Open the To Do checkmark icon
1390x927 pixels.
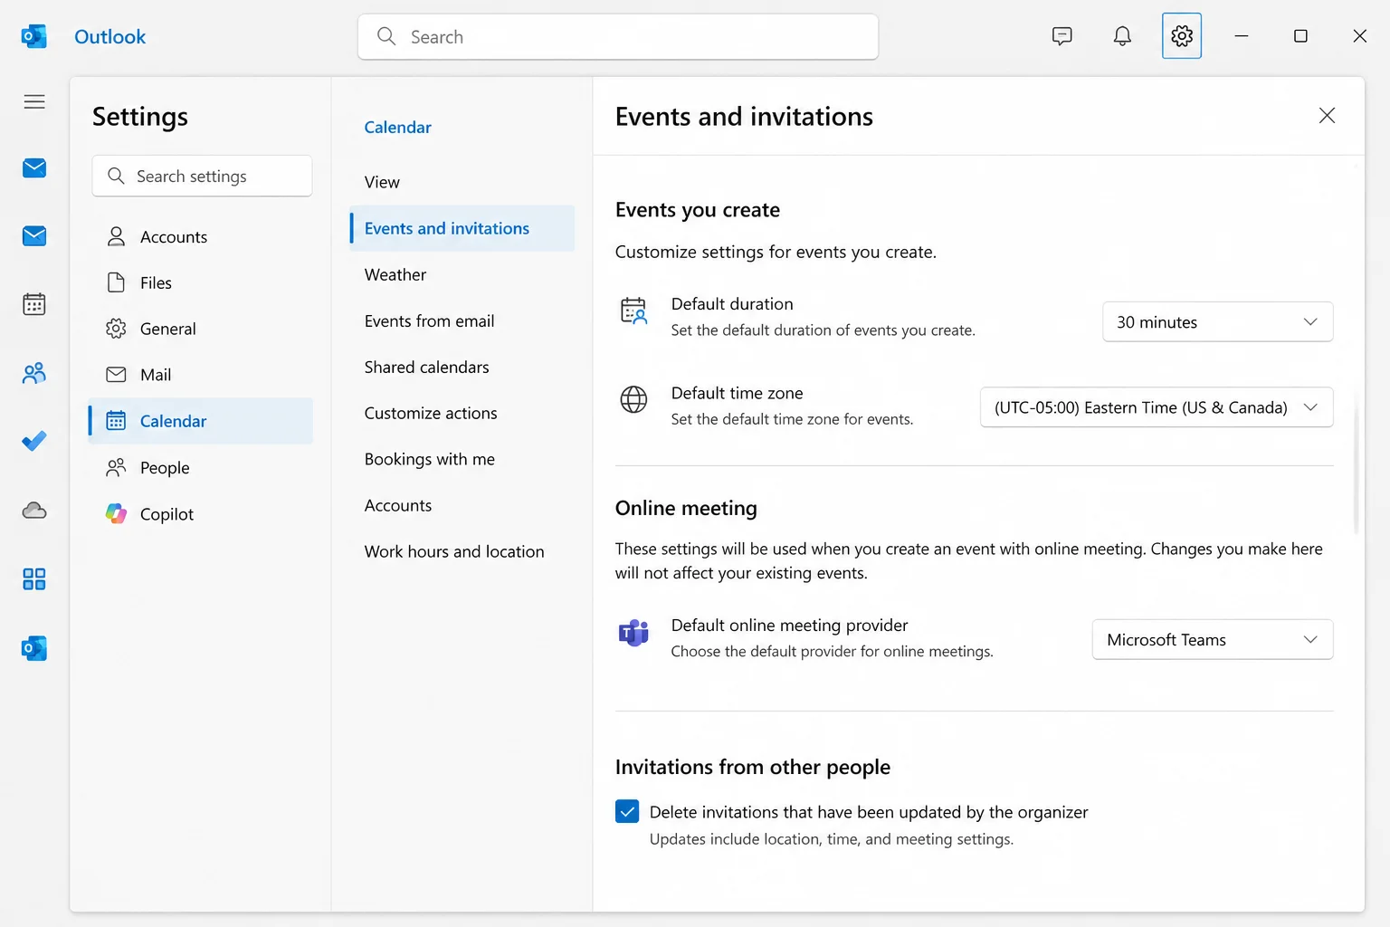pos(34,442)
